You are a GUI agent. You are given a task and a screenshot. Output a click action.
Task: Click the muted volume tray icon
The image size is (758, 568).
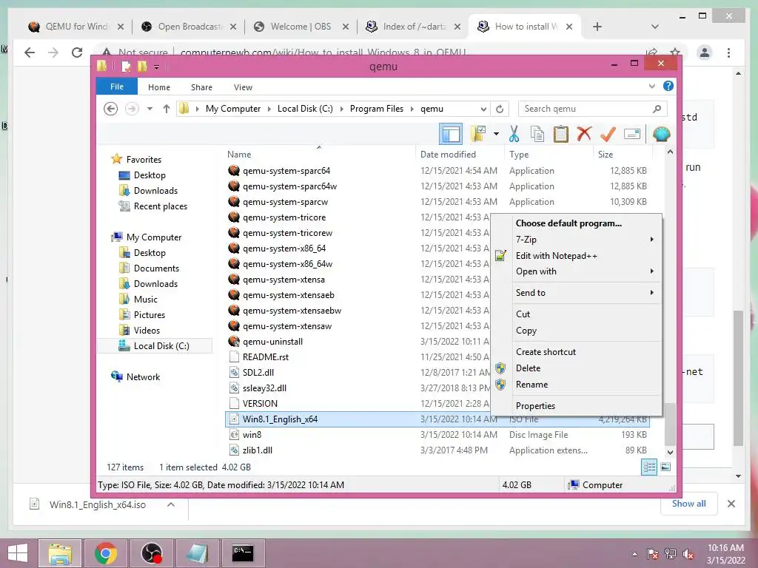coord(688,554)
